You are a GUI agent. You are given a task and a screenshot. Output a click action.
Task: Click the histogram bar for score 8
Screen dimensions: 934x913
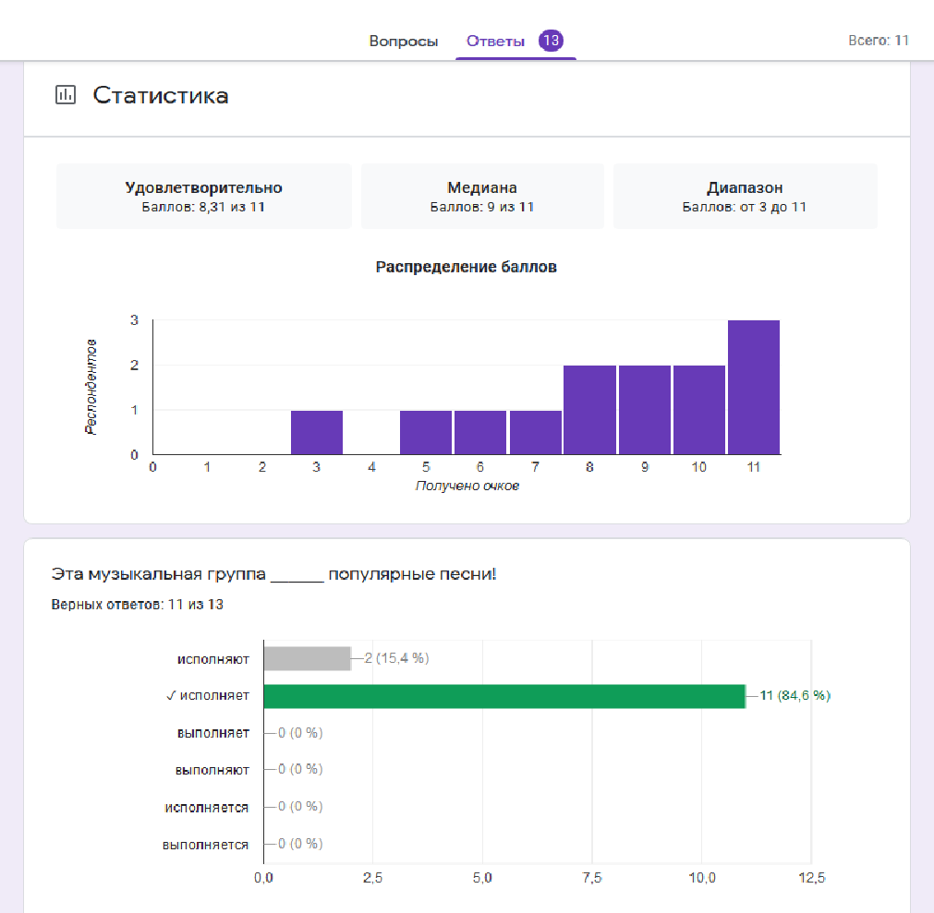click(x=589, y=410)
